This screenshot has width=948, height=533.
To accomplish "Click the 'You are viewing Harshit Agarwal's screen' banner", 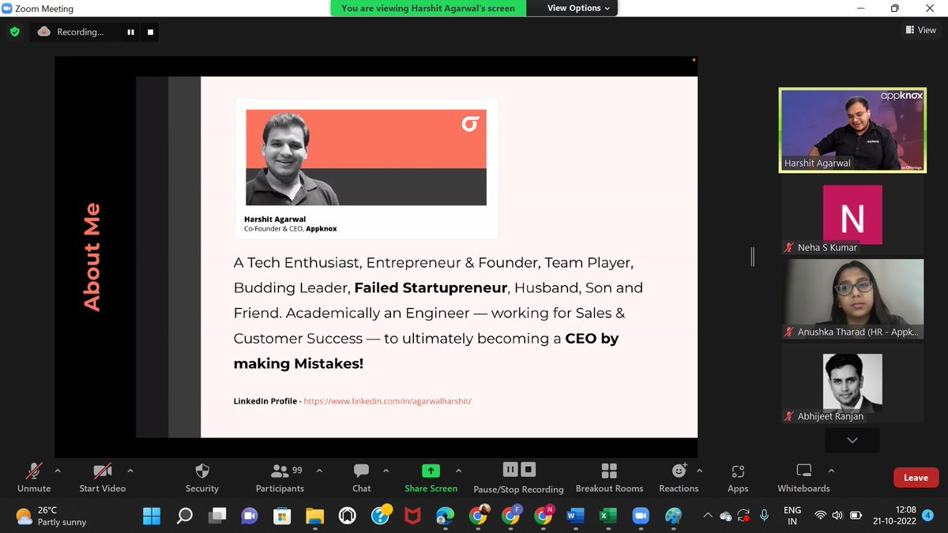I will (427, 8).
